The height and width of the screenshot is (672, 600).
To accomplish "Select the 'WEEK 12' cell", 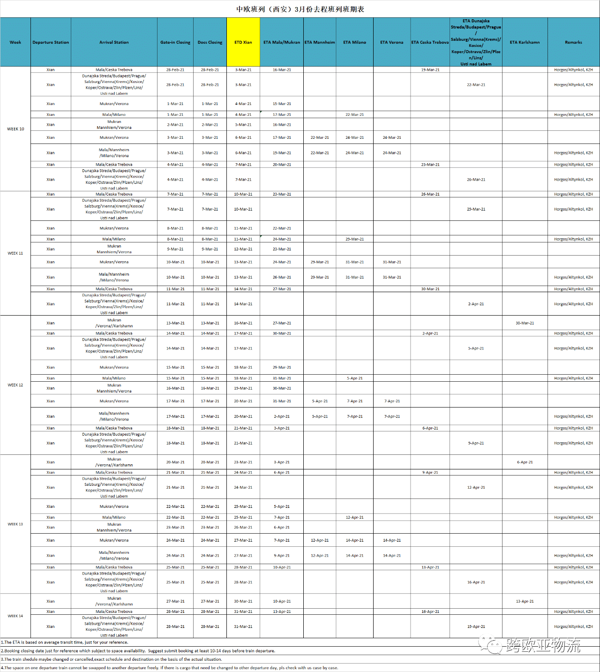I will pos(15,385).
